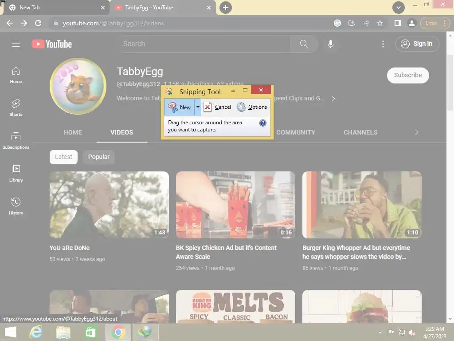The height and width of the screenshot is (341, 454).
Task: Launch Internet Explorer from taskbar
Action: click(x=36, y=332)
